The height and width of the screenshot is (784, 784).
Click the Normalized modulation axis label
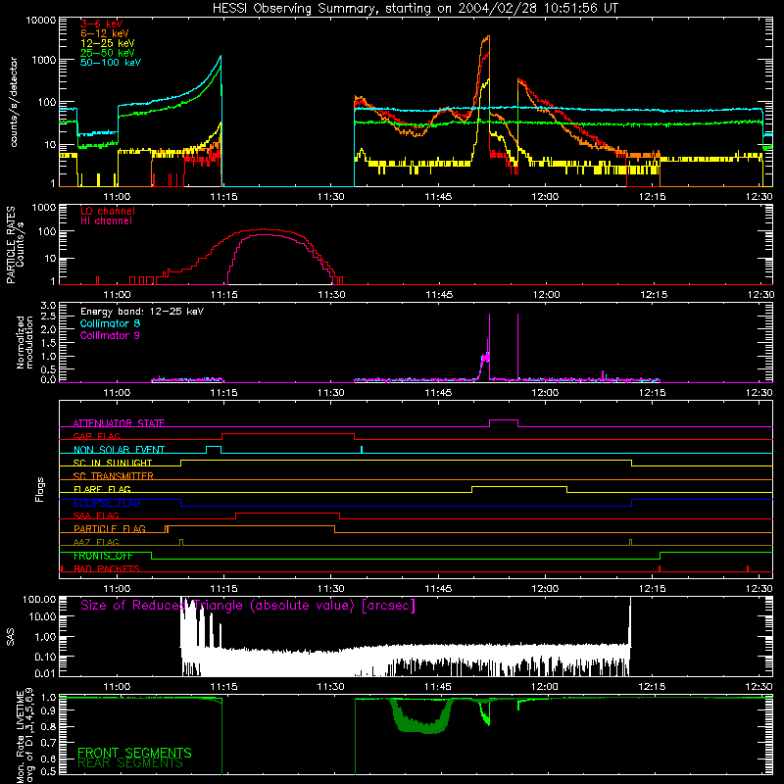pyautogui.click(x=24, y=342)
